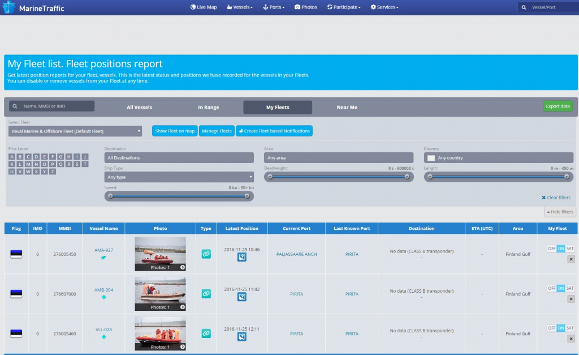Switch to Near Me tab
Image resolution: width=579 pixels, height=355 pixels.
[347, 107]
